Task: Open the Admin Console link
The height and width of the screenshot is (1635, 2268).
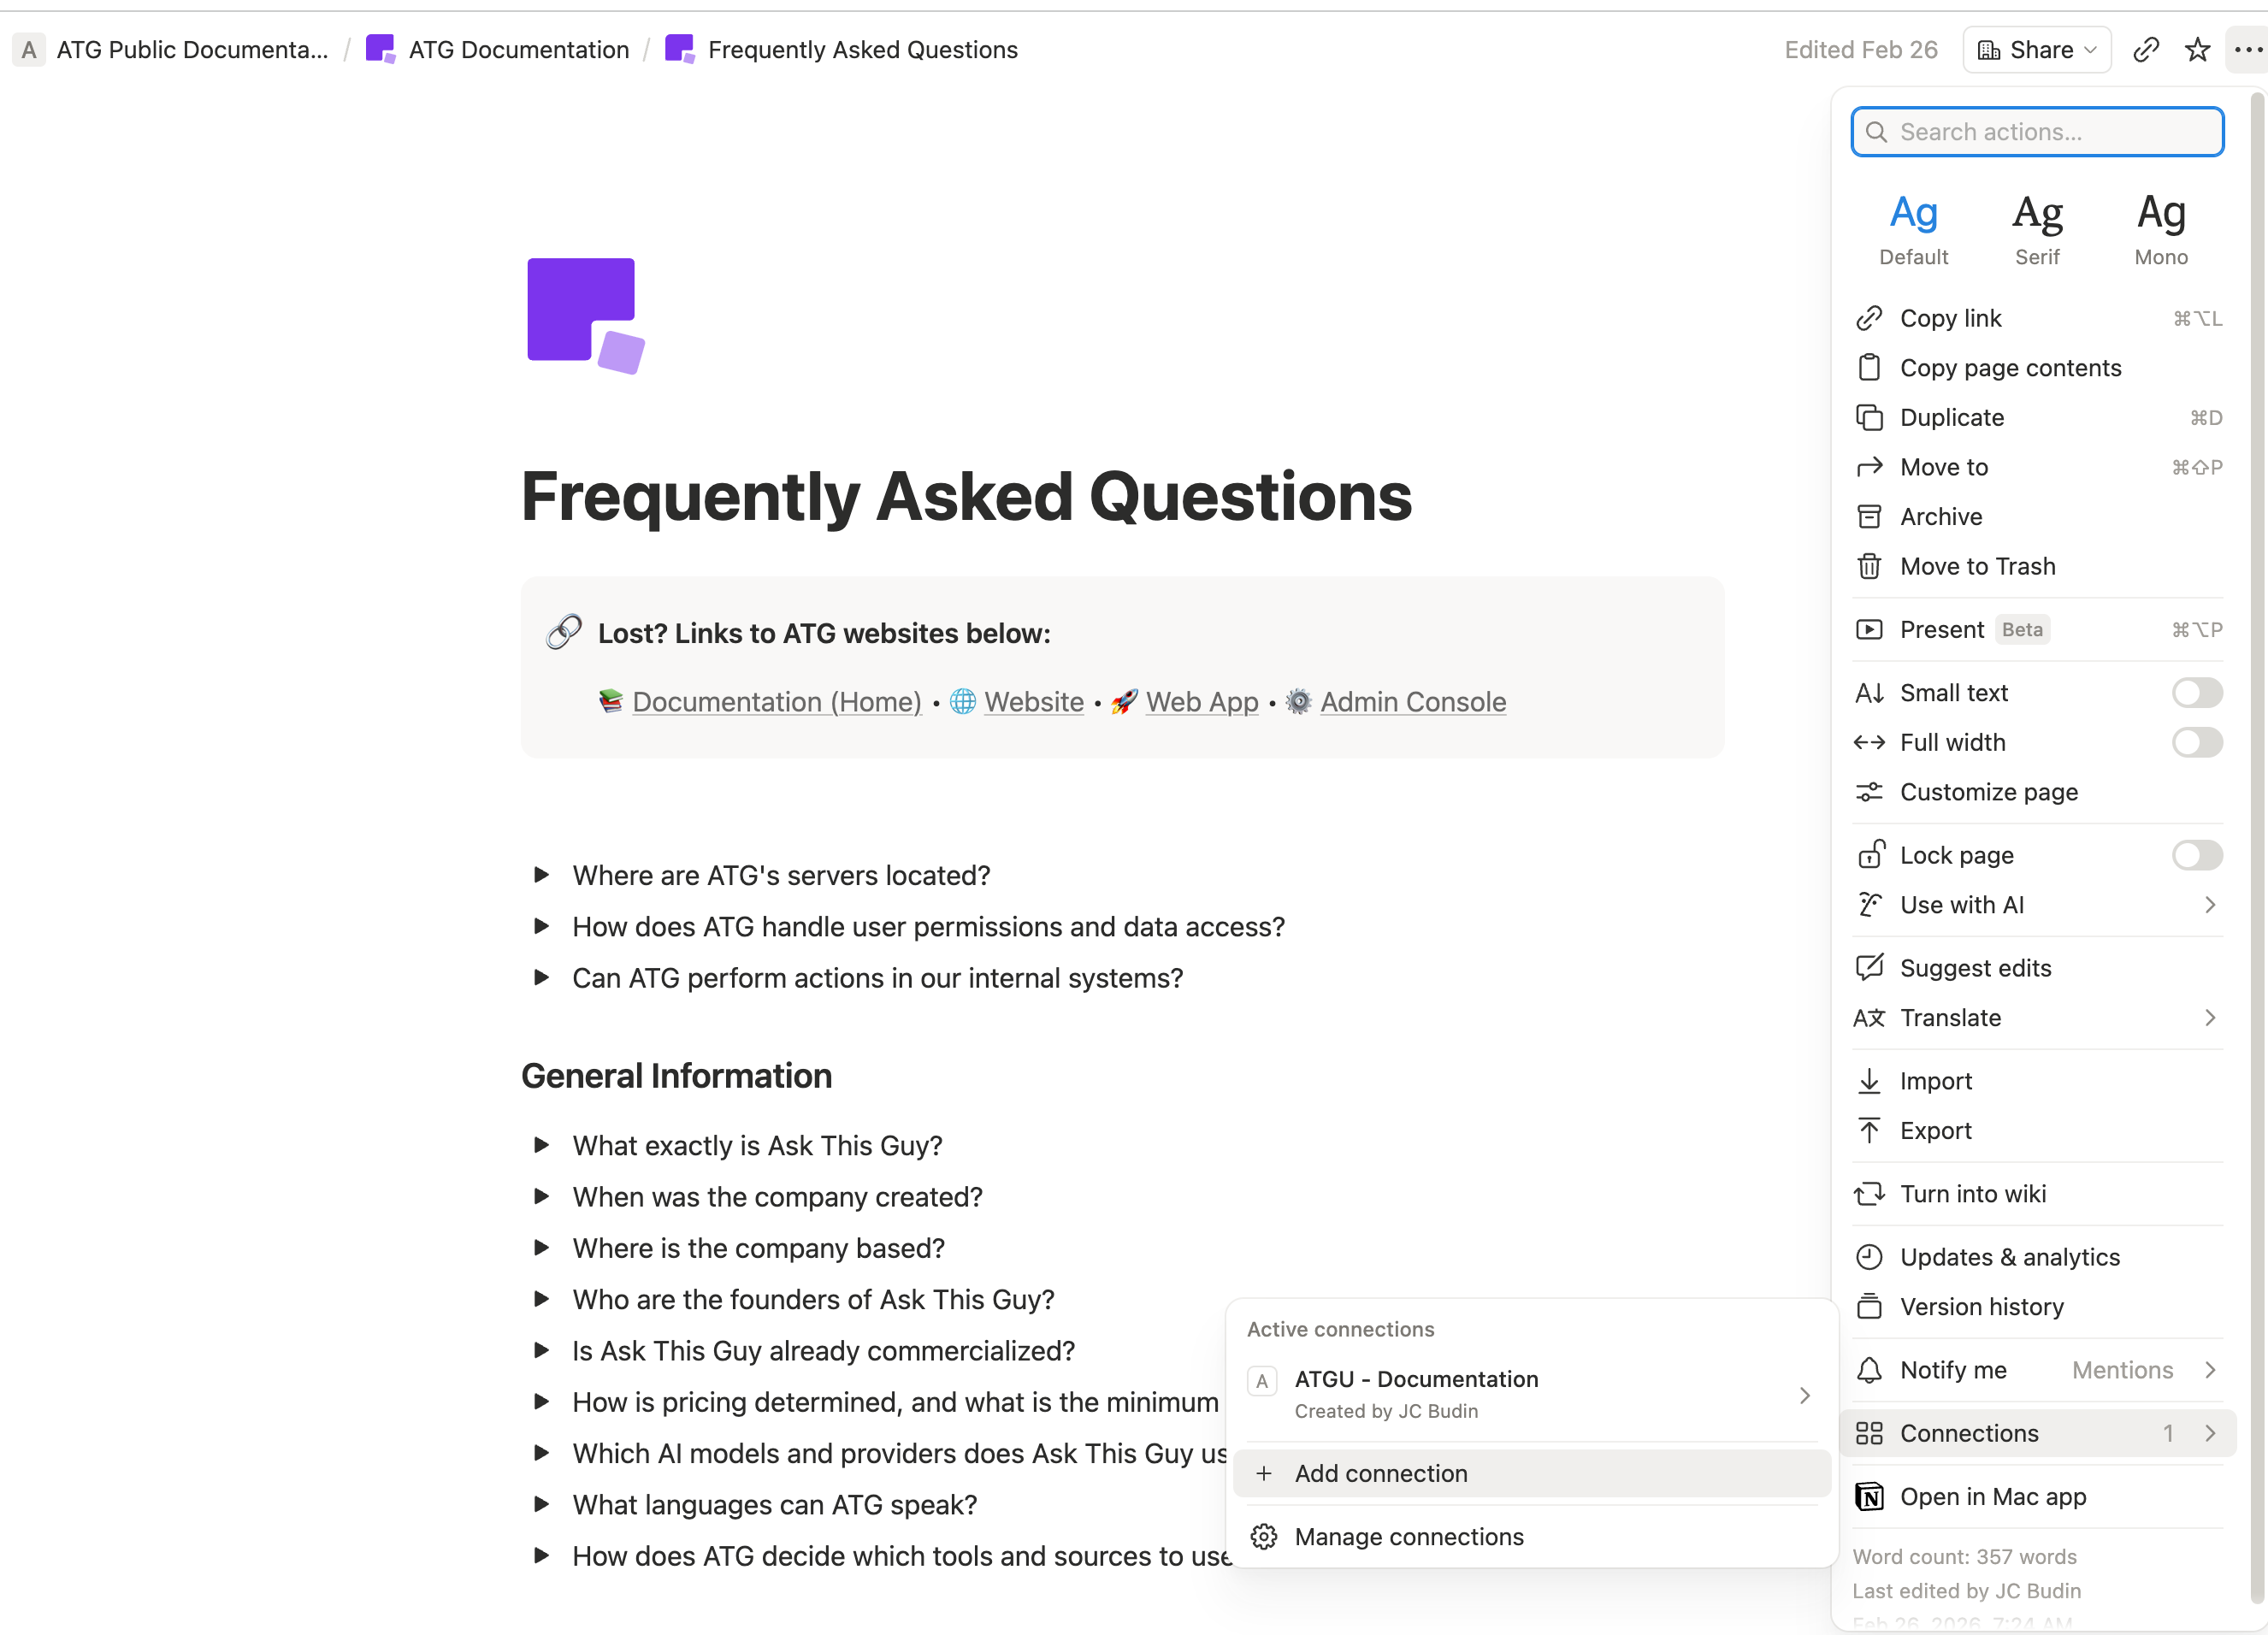Action: pos(1413,702)
